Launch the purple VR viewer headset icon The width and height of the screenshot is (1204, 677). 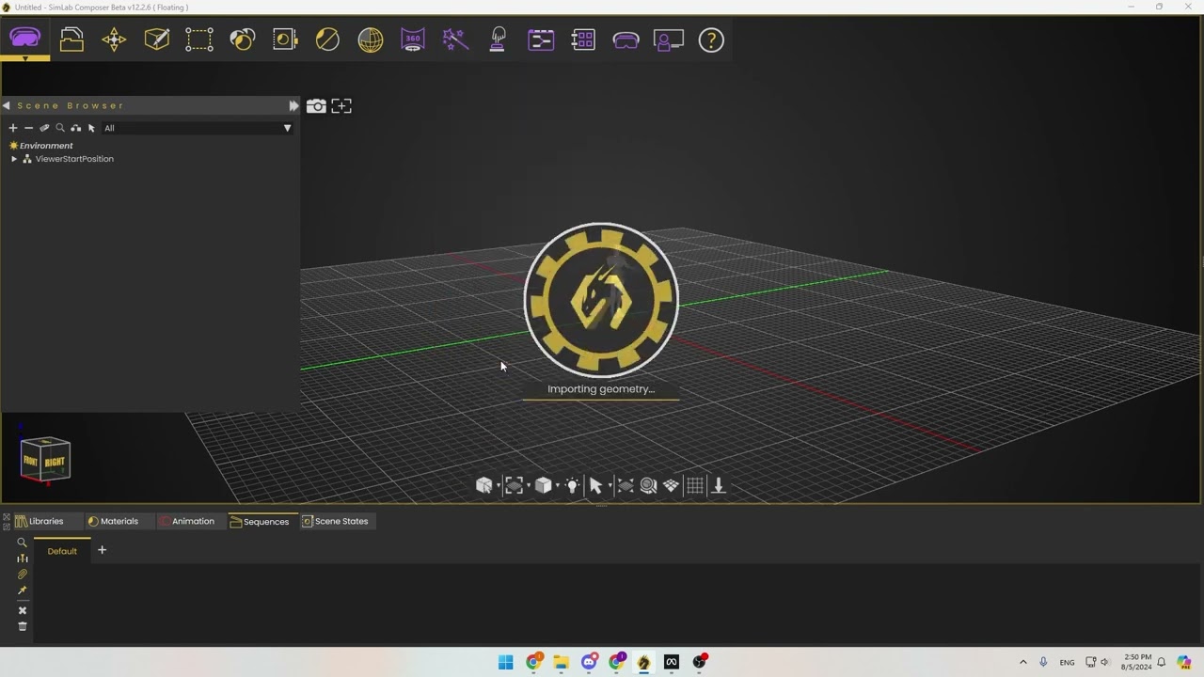click(x=626, y=39)
